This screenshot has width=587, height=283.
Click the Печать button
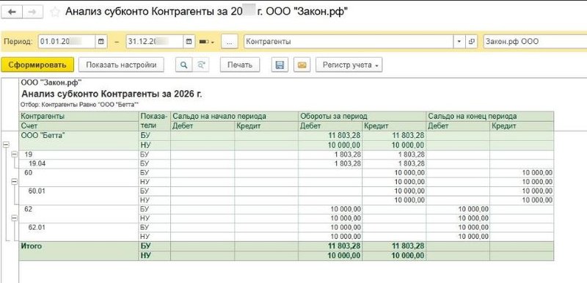[x=240, y=65]
